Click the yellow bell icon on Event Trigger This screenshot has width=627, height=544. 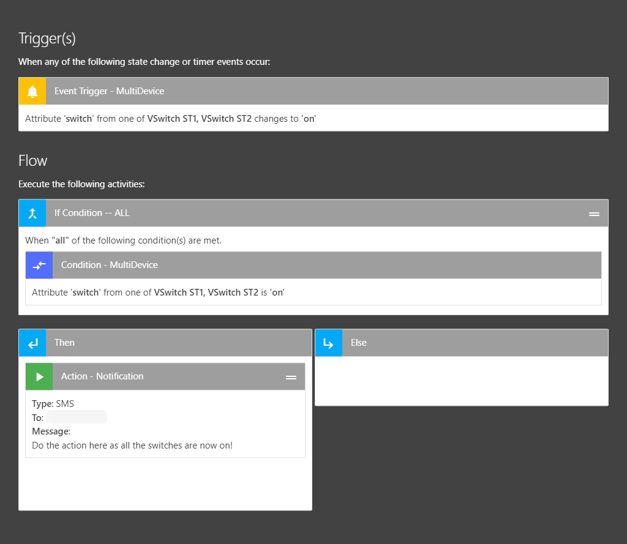pyautogui.click(x=32, y=91)
